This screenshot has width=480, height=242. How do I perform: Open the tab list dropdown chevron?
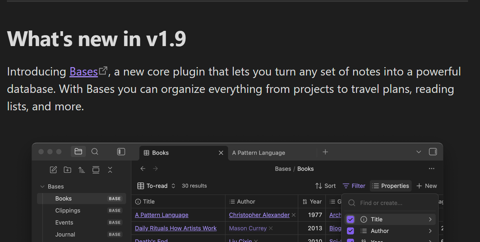[419, 152]
